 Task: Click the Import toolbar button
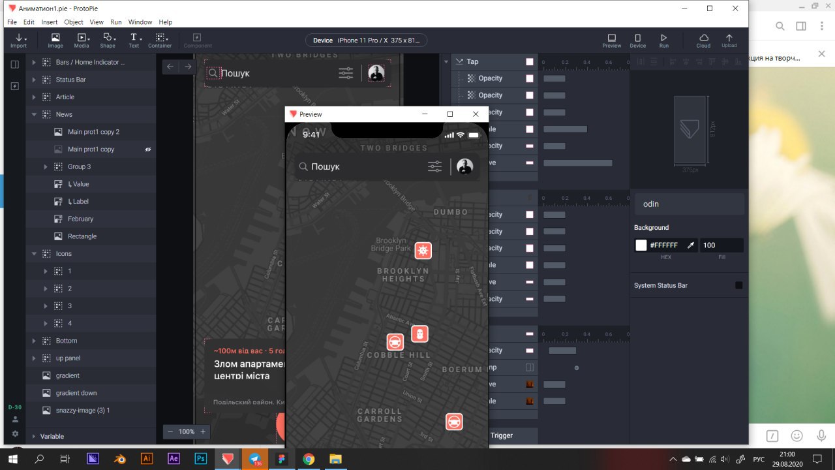19,40
